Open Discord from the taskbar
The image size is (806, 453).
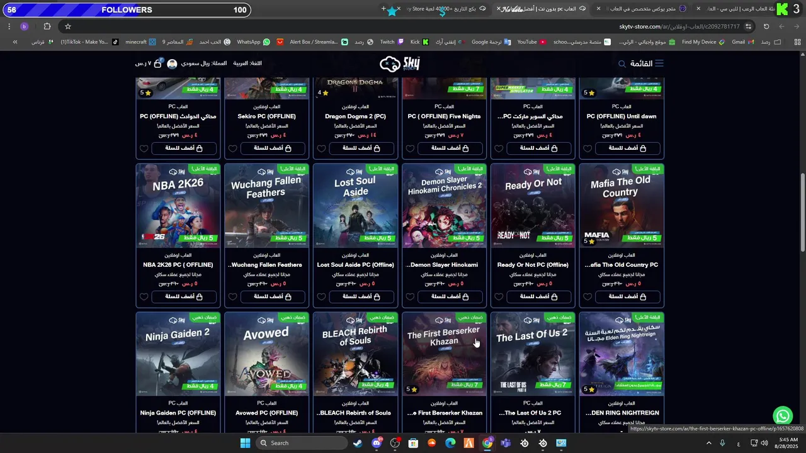click(x=377, y=443)
